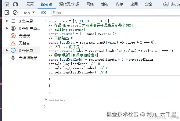This screenshot has height=121, width=180.
Task: Click the console.log(lastEvenIndex) line
Action: pyautogui.click(x=78, y=72)
